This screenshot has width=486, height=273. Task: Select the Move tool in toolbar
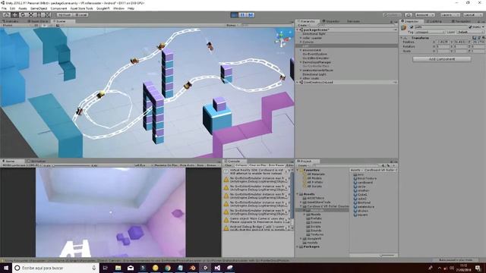click(x=14, y=15)
